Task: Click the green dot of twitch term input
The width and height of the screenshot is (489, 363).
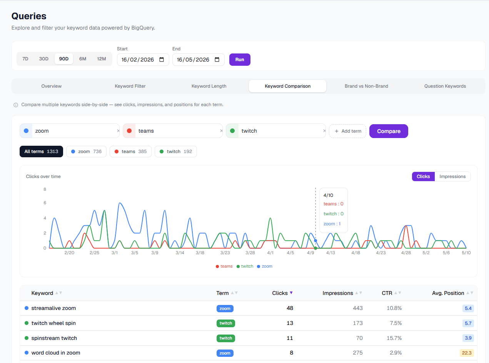Action: click(x=232, y=131)
